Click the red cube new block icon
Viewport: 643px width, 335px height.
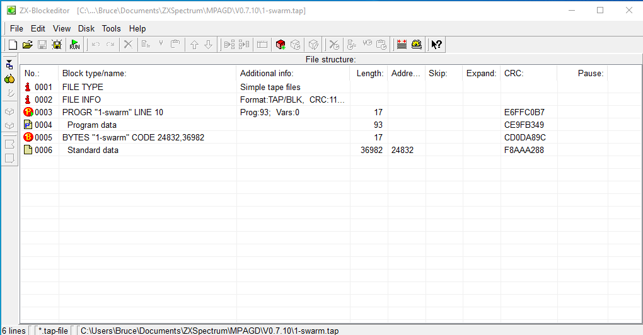281,45
